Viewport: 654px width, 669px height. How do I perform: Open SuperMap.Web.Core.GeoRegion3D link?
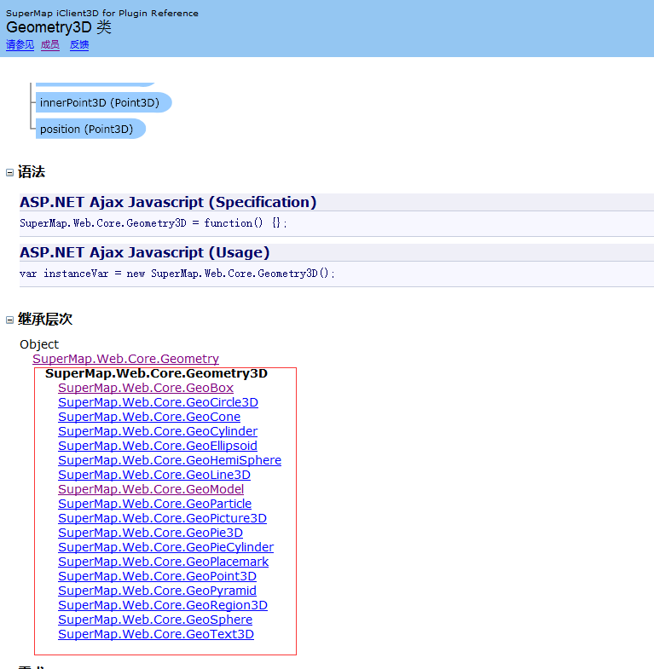(163, 605)
